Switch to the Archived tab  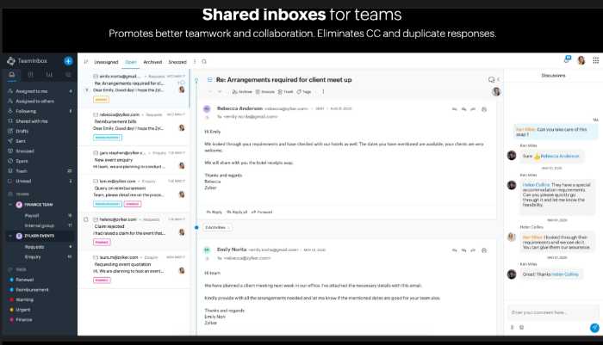pyautogui.click(x=152, y=62)
